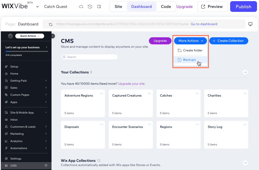Click the Upgrade your site link
Viewport: 259px width, 170px height.
pyautogui.click(x=131, y=84)
